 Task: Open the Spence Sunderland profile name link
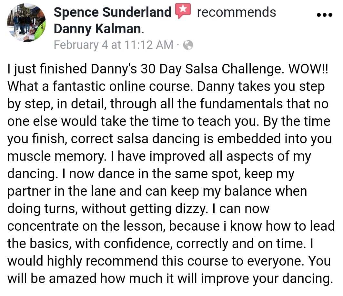coord(112,12)
